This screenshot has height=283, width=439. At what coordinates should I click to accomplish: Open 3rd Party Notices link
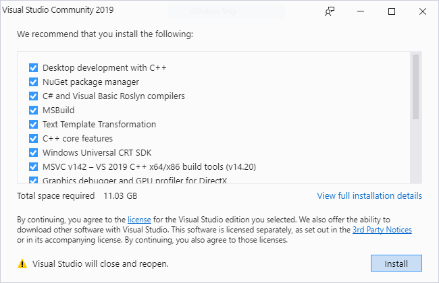(x=382, y=230)
